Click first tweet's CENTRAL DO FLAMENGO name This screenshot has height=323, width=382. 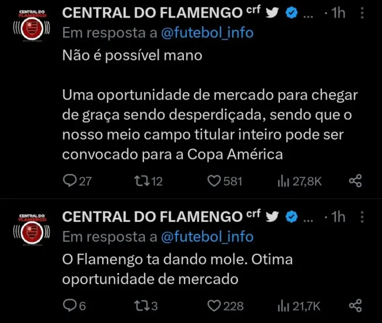click(152, 13)
